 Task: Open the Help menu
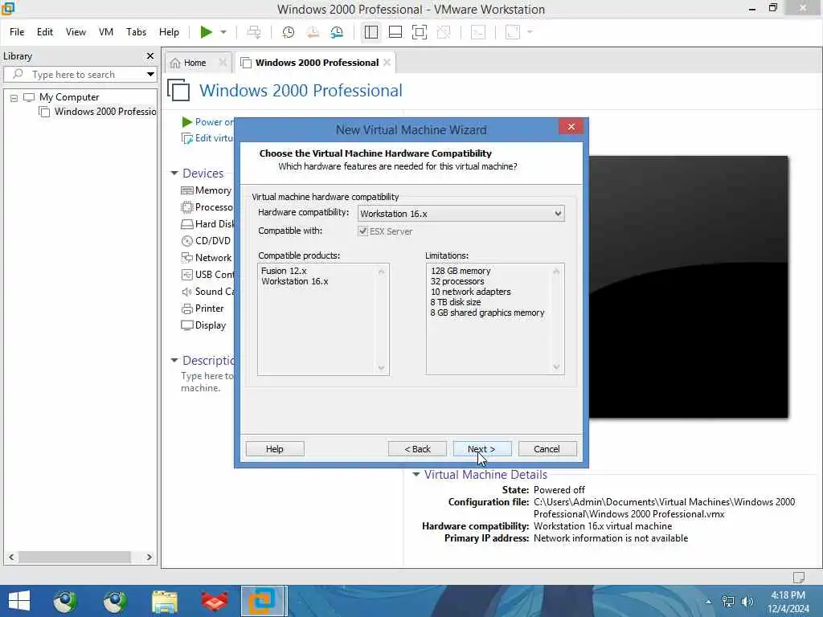pyautogui.click(x=169, y=32)
